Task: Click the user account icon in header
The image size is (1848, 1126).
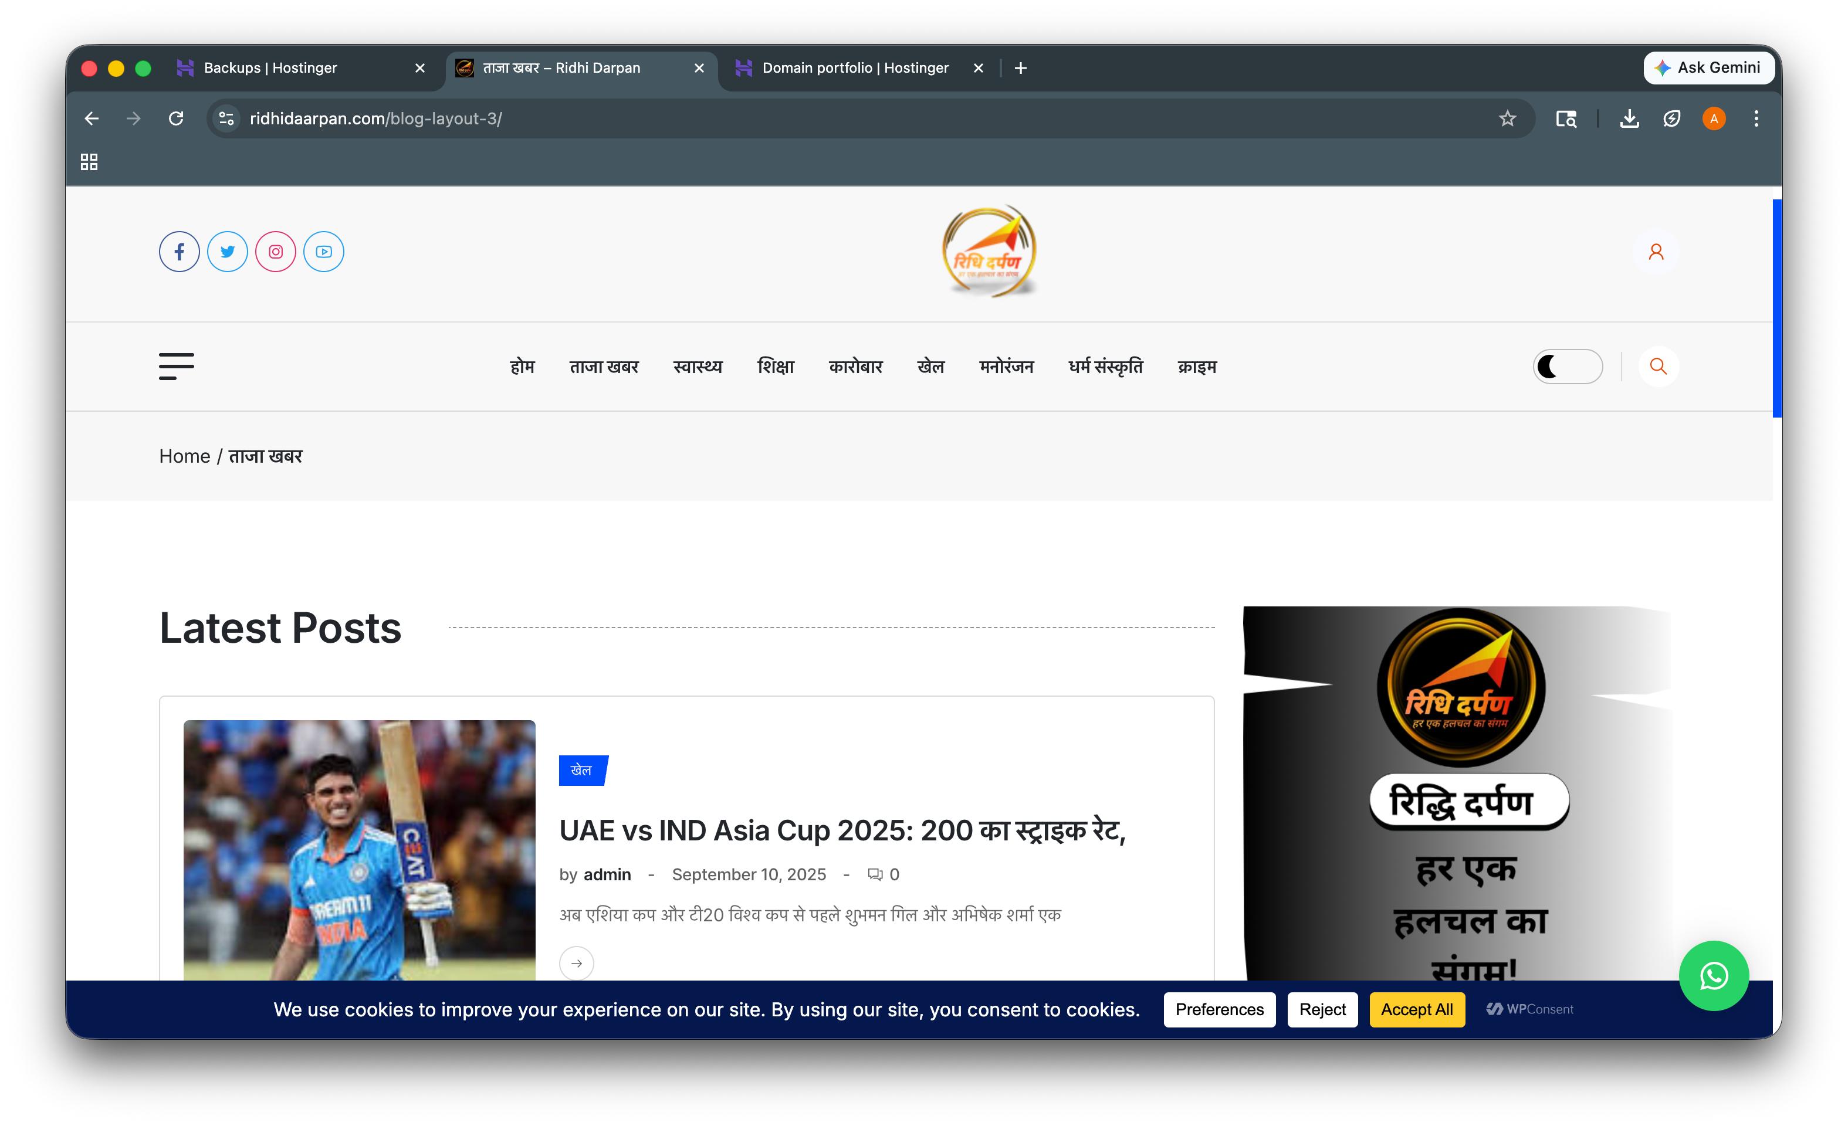Action: tap(1656, 252)
